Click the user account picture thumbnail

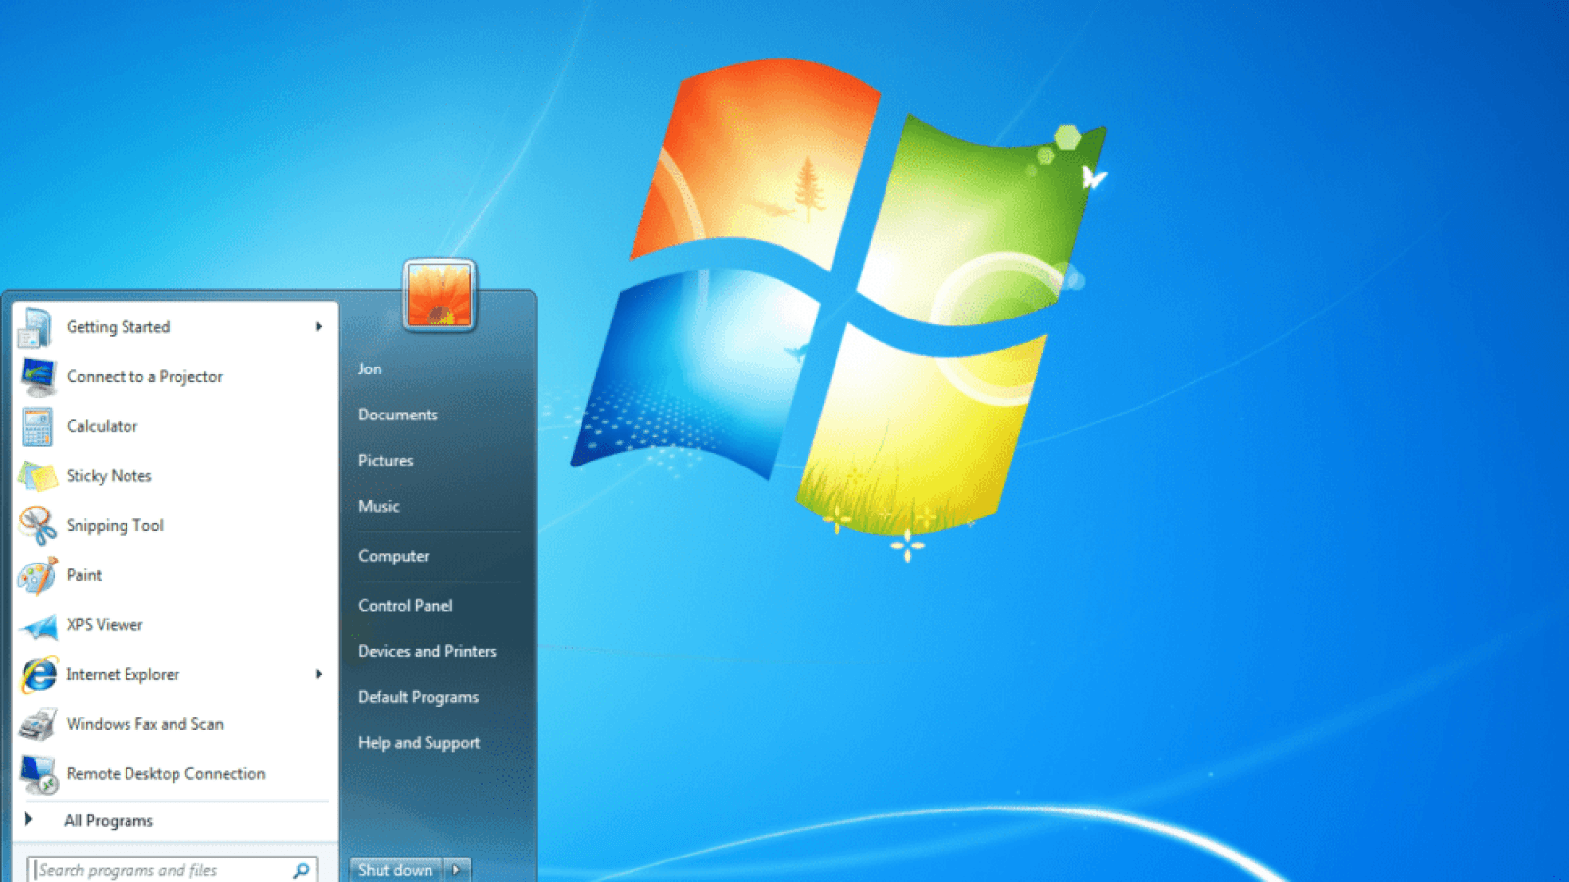(x=438, y=296)
